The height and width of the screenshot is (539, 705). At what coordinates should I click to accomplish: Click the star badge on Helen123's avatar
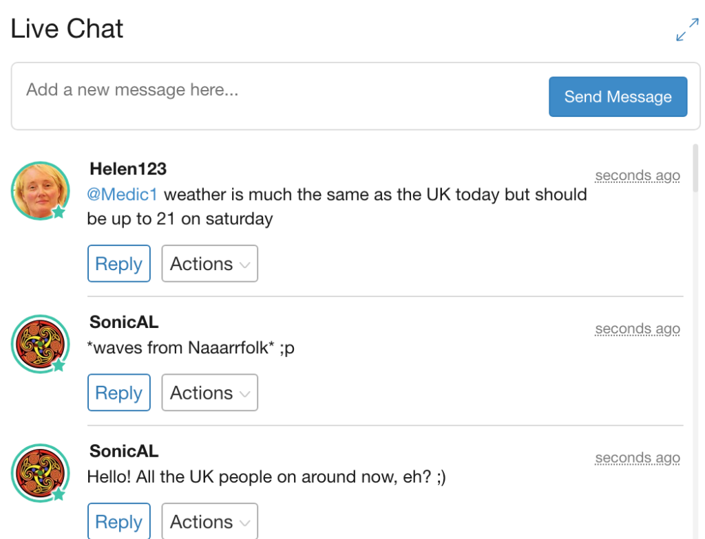59,212
